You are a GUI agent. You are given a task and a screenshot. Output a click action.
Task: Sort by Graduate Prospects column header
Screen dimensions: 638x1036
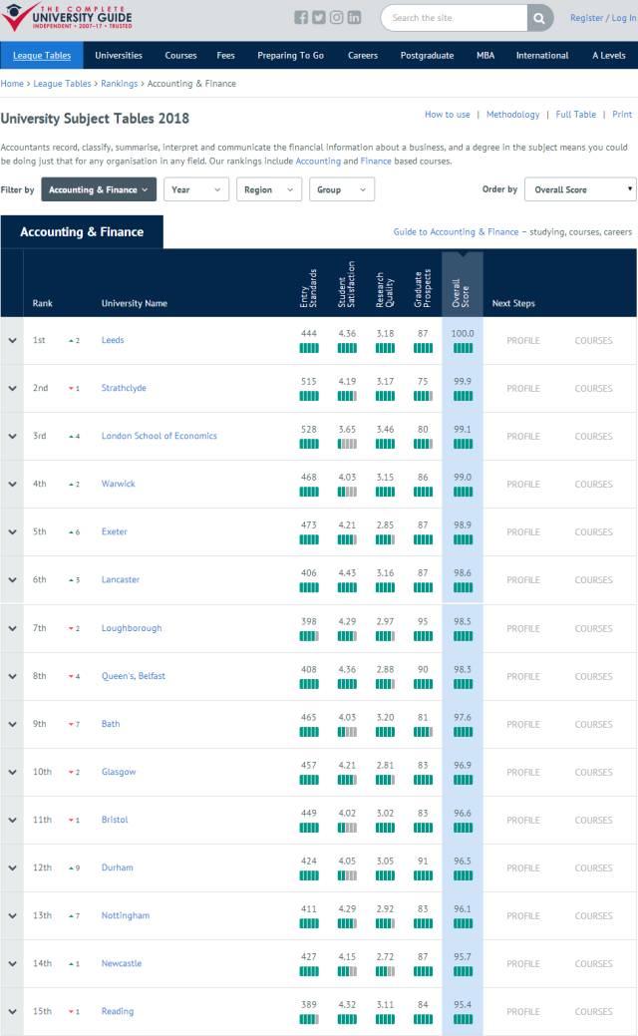423,288
